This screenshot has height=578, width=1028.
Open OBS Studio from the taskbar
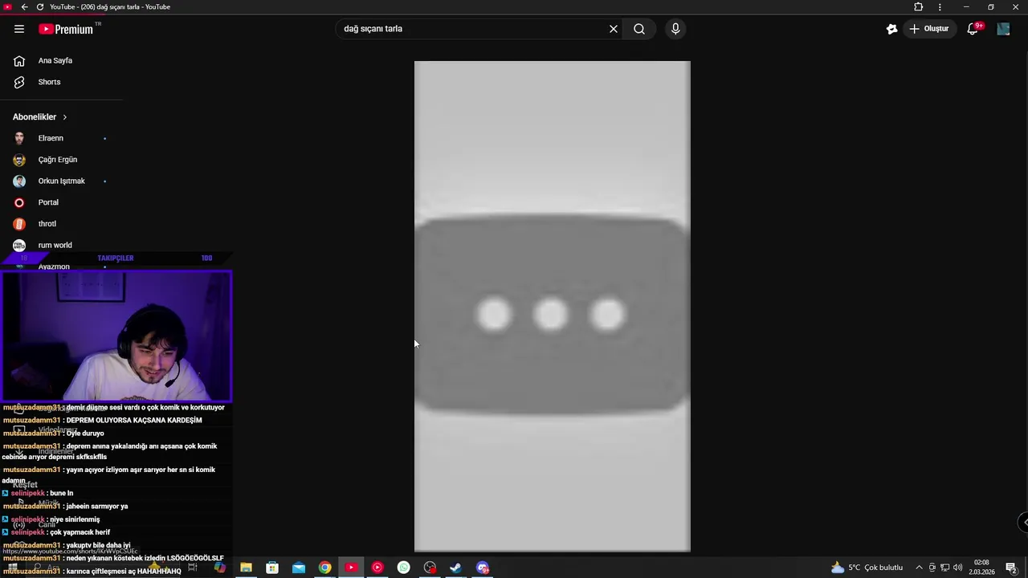click(430, 568)
